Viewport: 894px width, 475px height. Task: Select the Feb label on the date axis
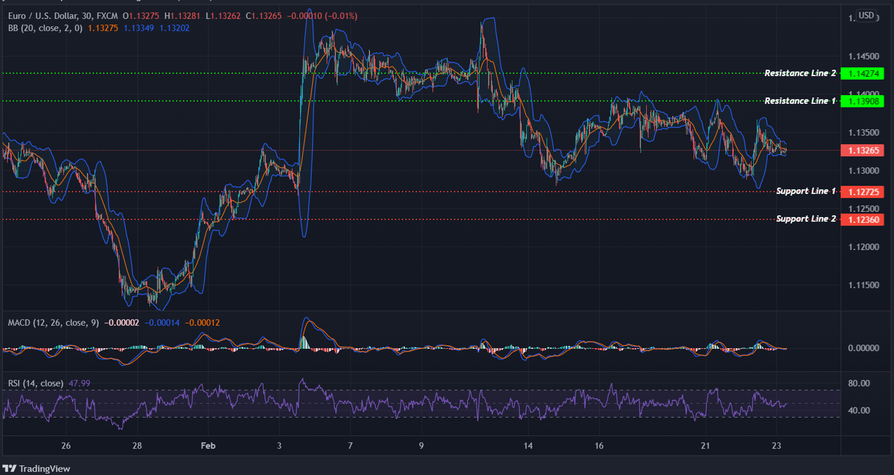pyautogui.click(x=208, y=446)
